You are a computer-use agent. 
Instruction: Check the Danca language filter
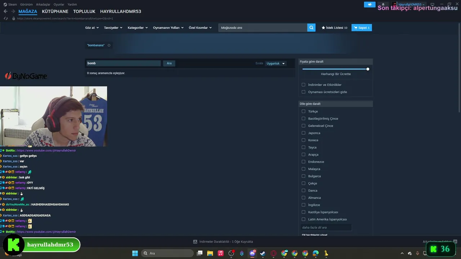304,191
